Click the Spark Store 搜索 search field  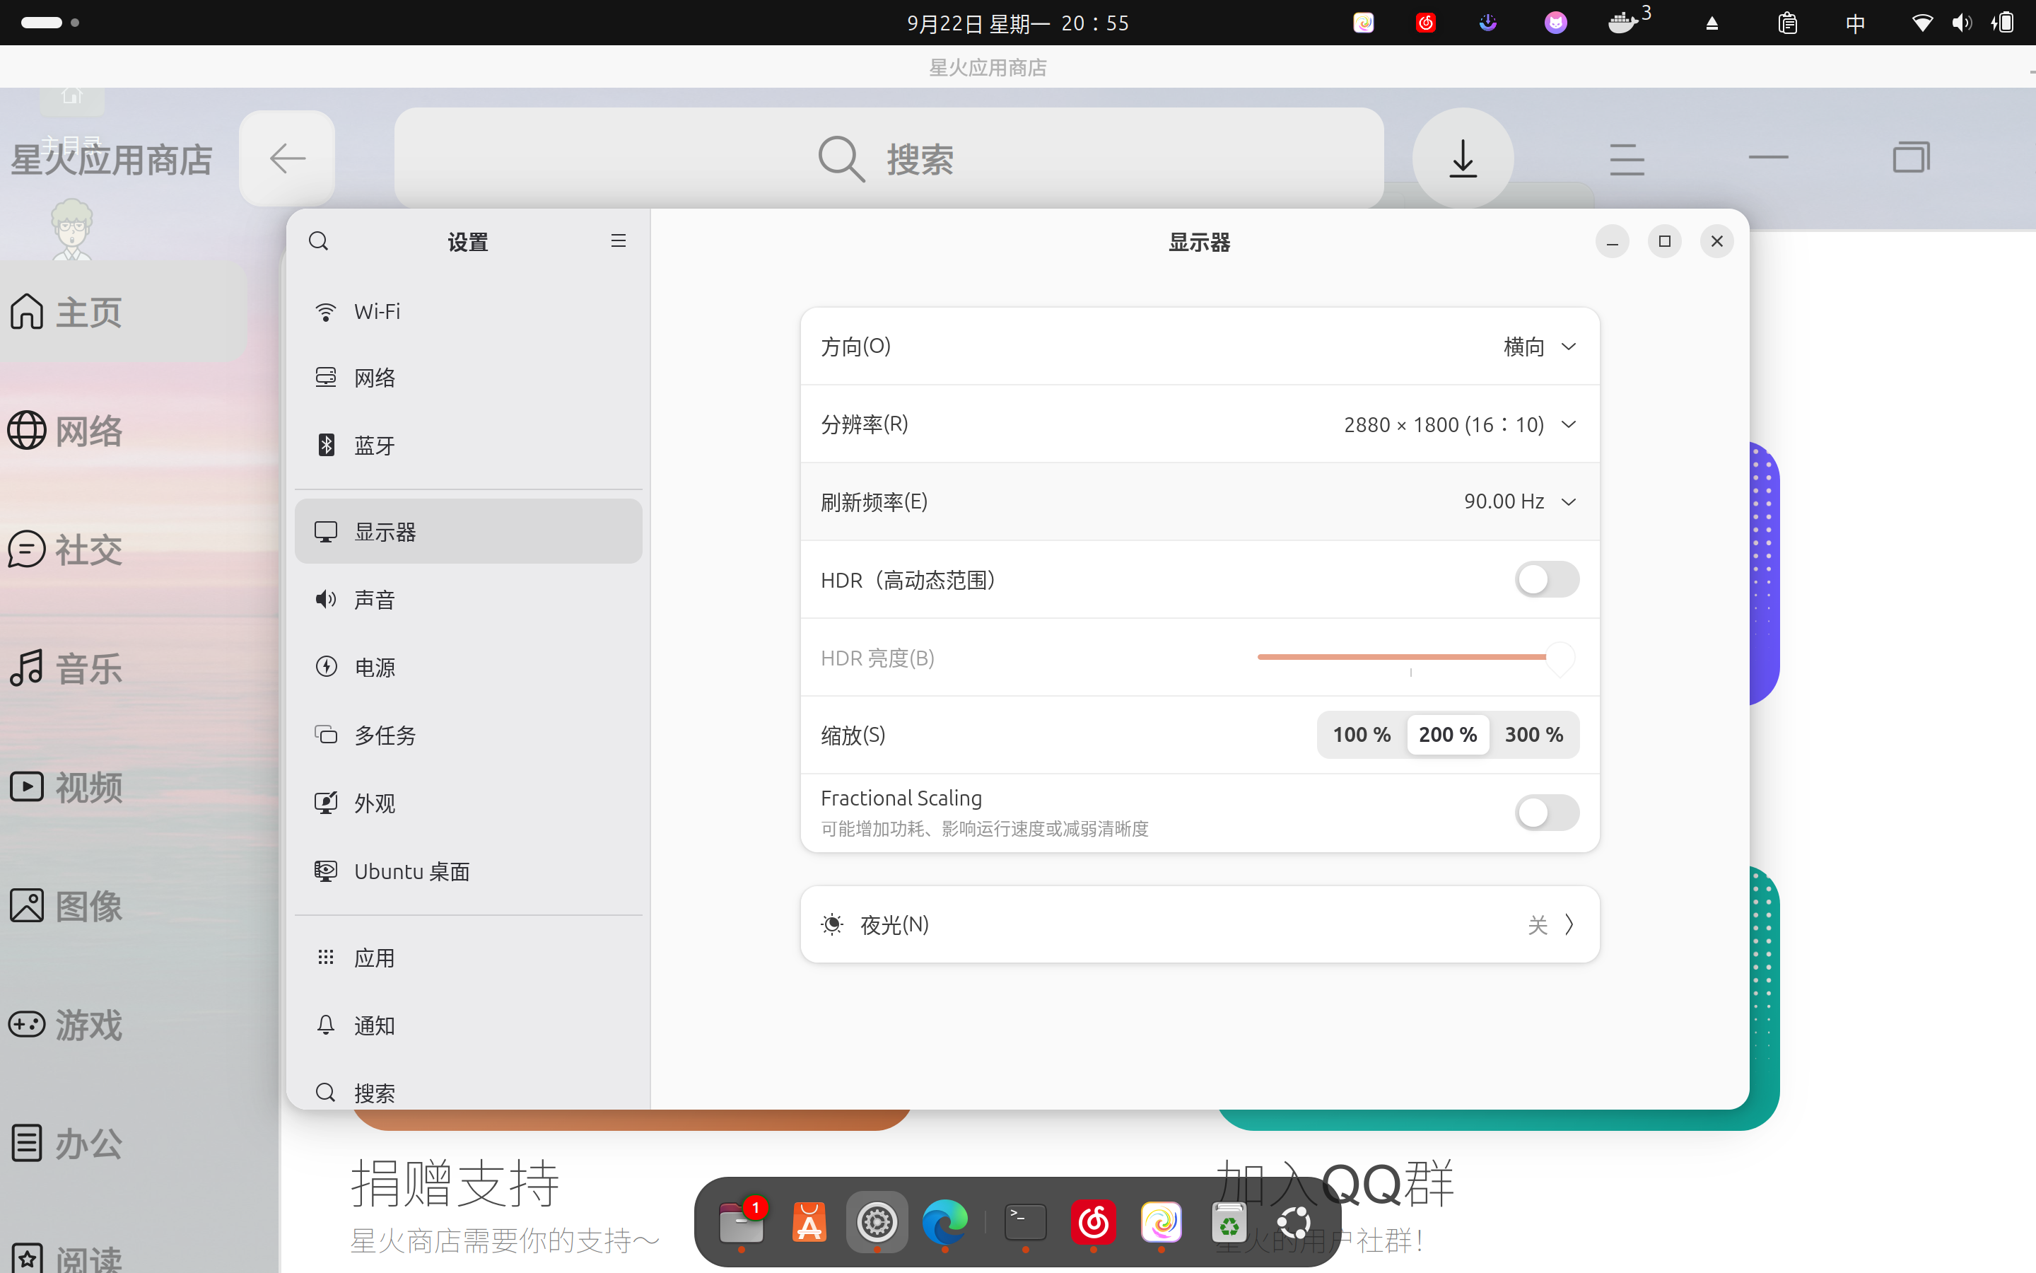click(889, 158)
